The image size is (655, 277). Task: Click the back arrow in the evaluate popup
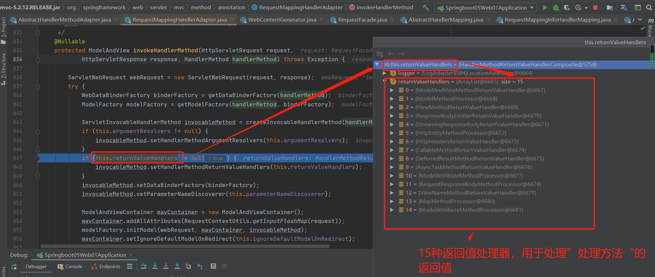391,54
